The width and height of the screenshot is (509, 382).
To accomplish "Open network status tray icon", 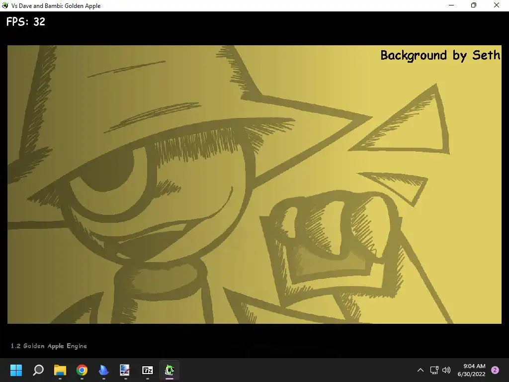I will point(434,370).
